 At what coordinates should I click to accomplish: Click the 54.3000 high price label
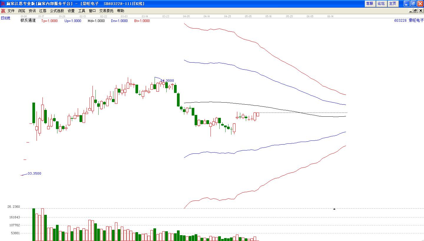pos(167,81)
